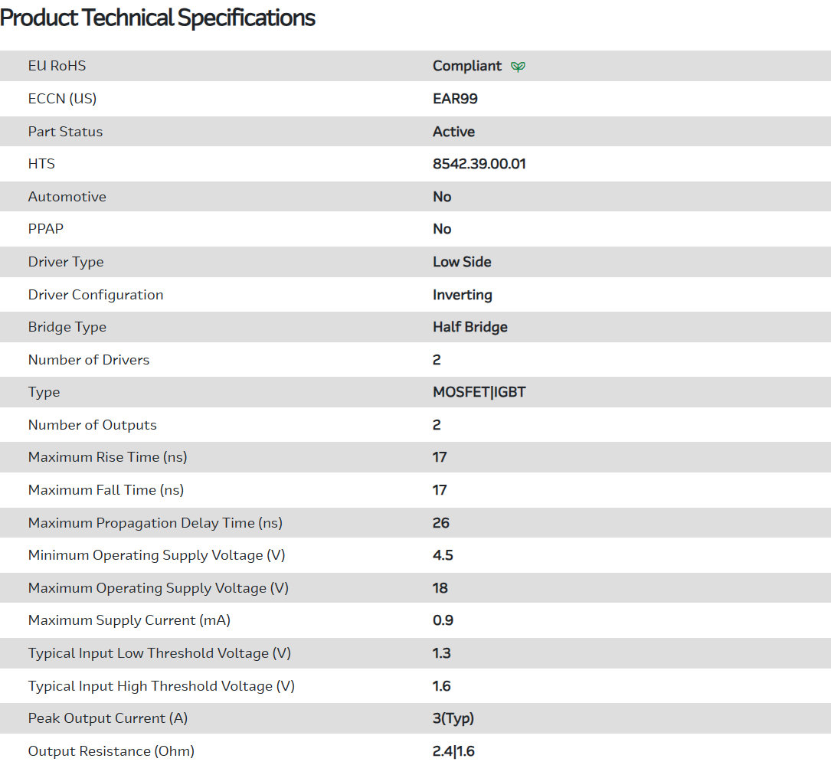
Task: Select the Maximum Rise Time label
Action: click(x=107, y=457)
